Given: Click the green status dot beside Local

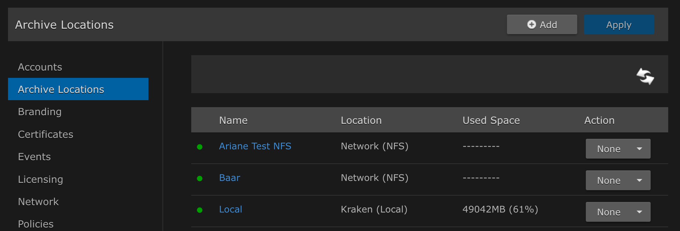Looking at the screenshot, I should click(200, 210).
